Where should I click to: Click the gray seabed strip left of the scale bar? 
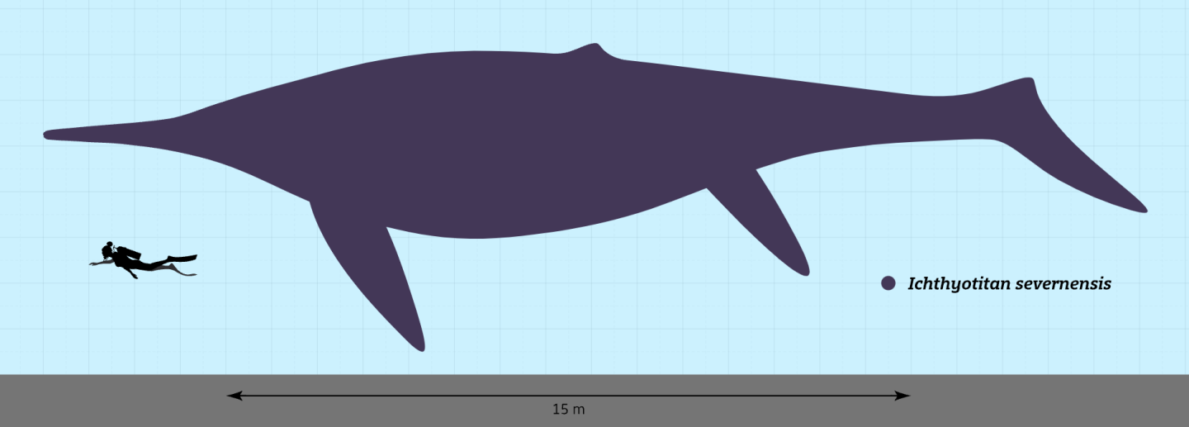(107, 401)
